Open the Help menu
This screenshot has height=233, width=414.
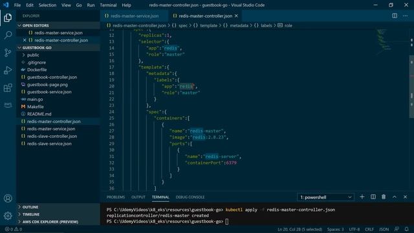pyautogui.click(x=127, y=5)
